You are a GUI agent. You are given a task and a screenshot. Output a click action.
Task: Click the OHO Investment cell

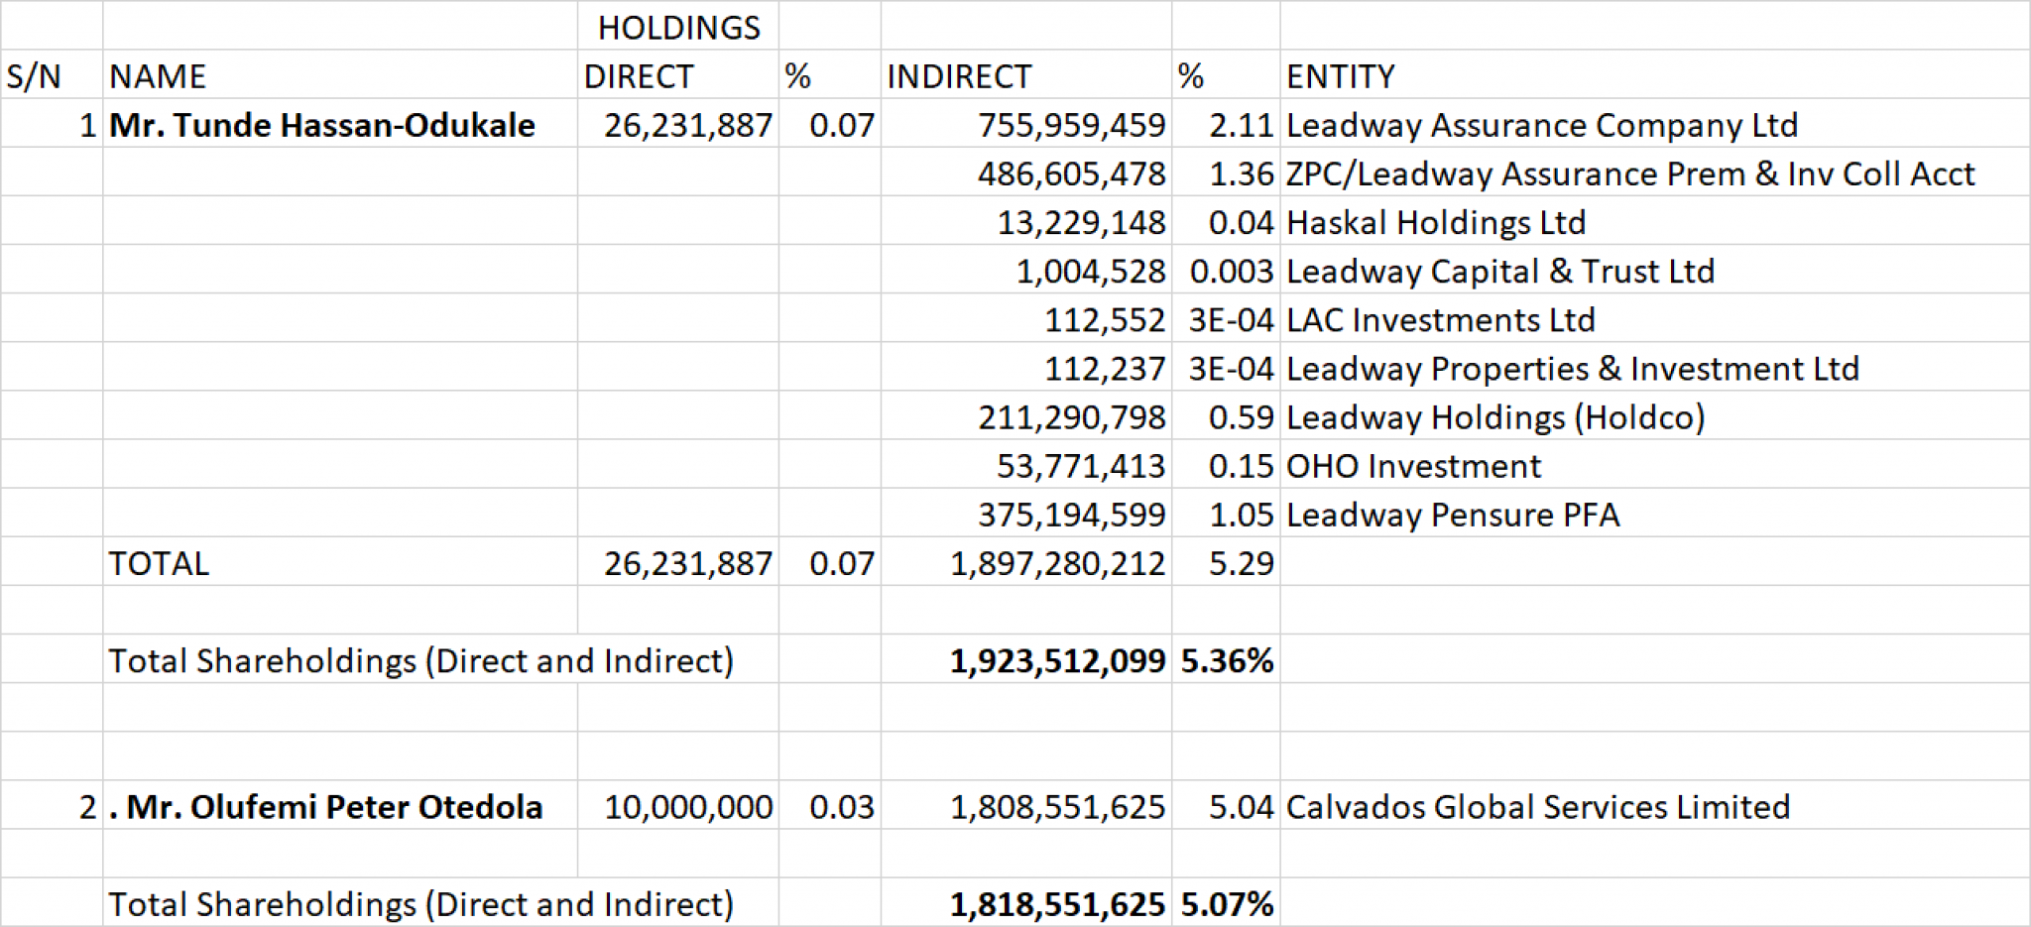tap(1413, 466)
